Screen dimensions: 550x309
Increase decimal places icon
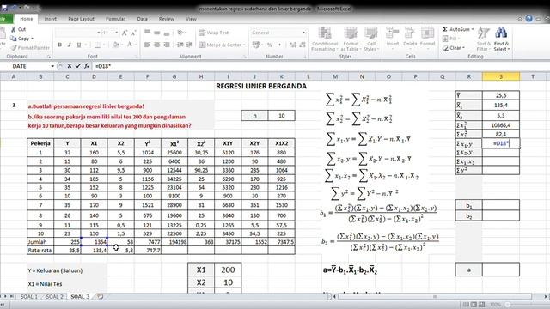292,45
